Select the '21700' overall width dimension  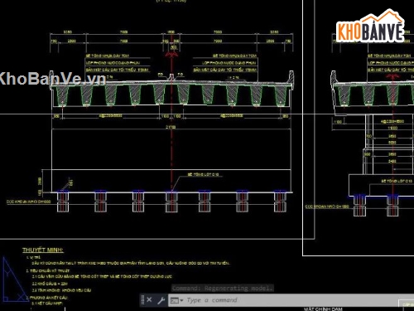coord(171,127)
